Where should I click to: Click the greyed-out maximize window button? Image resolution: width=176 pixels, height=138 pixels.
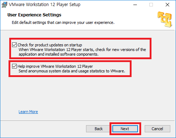click(151, 5)
